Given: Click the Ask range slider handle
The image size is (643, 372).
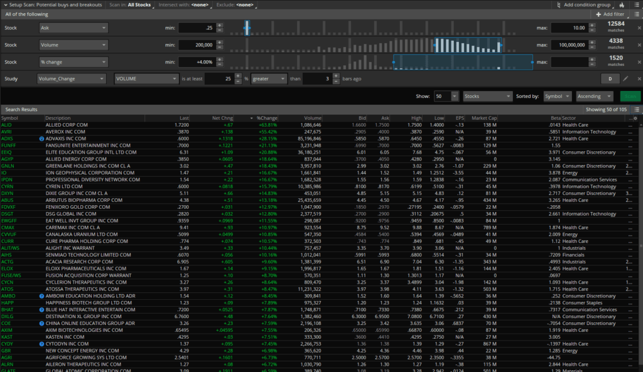Looking at the screenshot, I should [247, 28].
